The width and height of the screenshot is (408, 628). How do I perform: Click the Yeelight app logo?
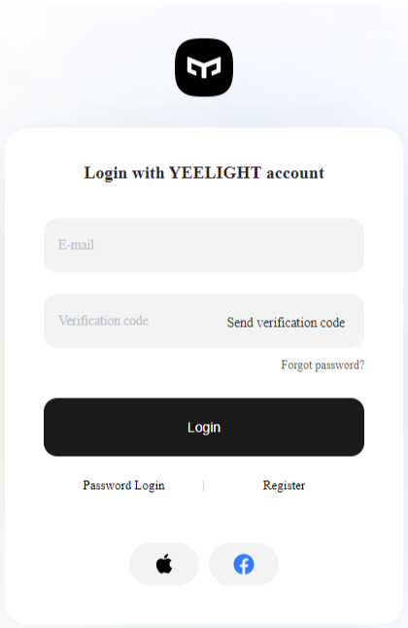(204, 67)
